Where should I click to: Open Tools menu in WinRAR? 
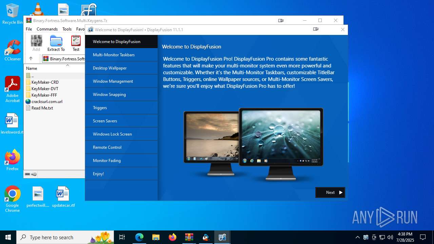point(67,29)
